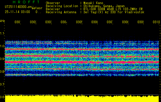Click Shibukawa, Gunma, Japan text
The image size is (161, 102).
pyautogui.click(x=104, y=6)
